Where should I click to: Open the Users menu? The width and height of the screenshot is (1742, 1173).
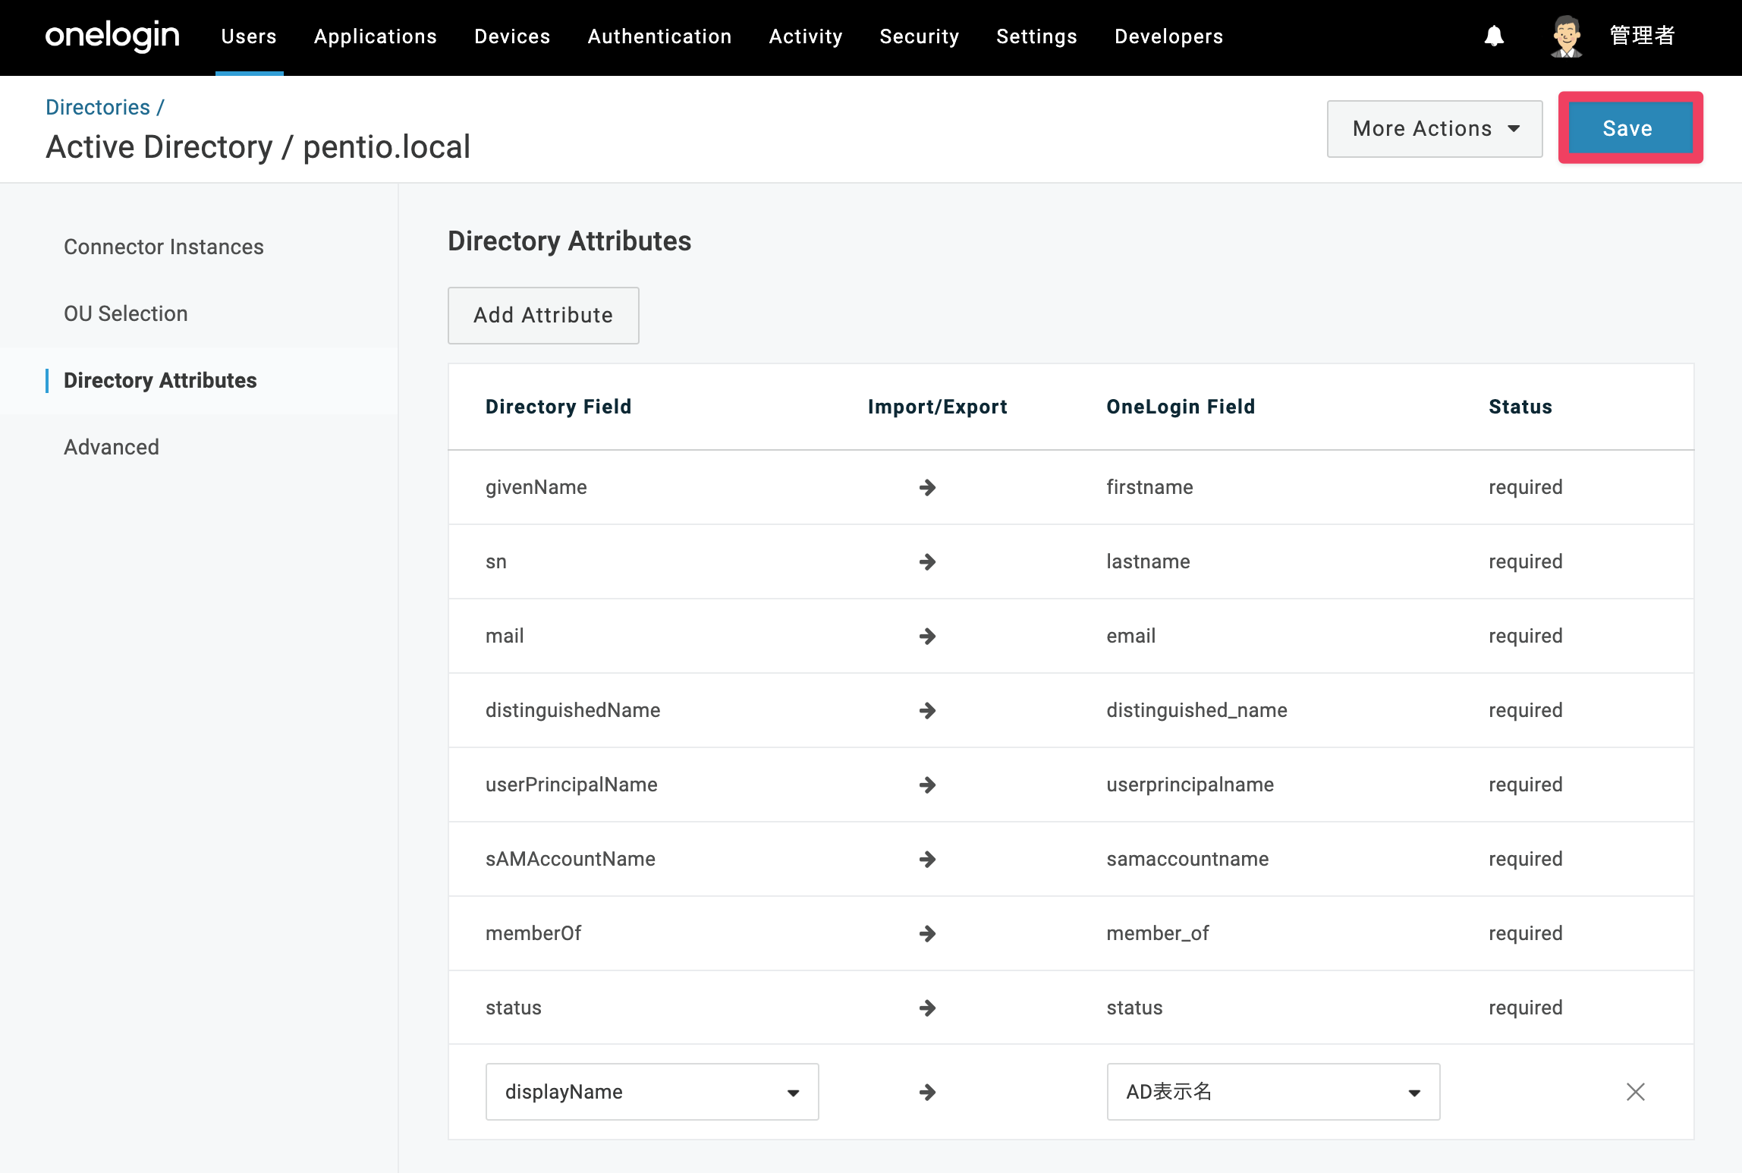point(249,36)
